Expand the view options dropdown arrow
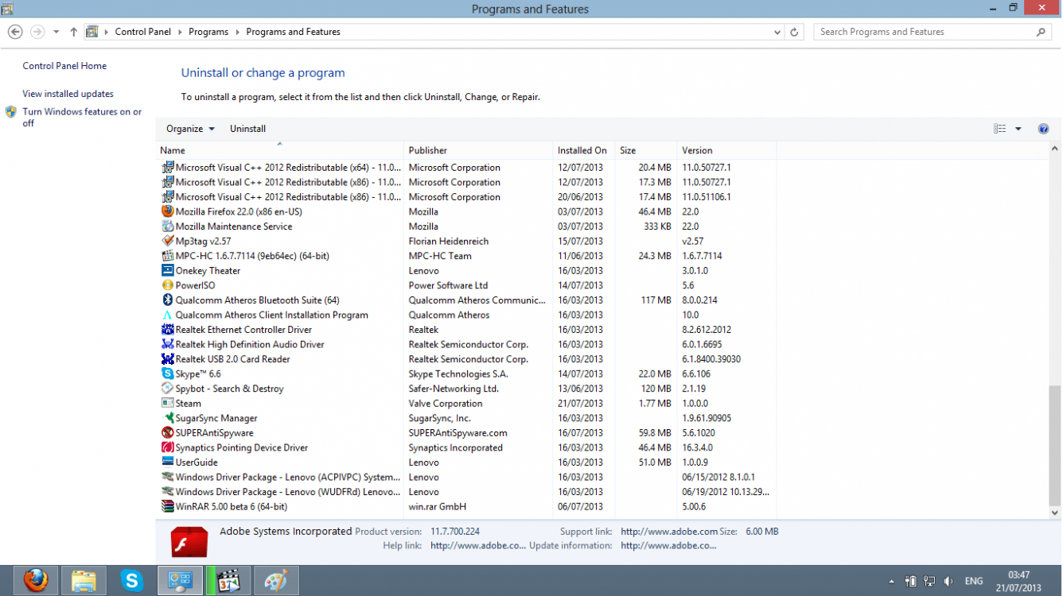This screenshot has width=1063, height=596. tap(1018, 129)
